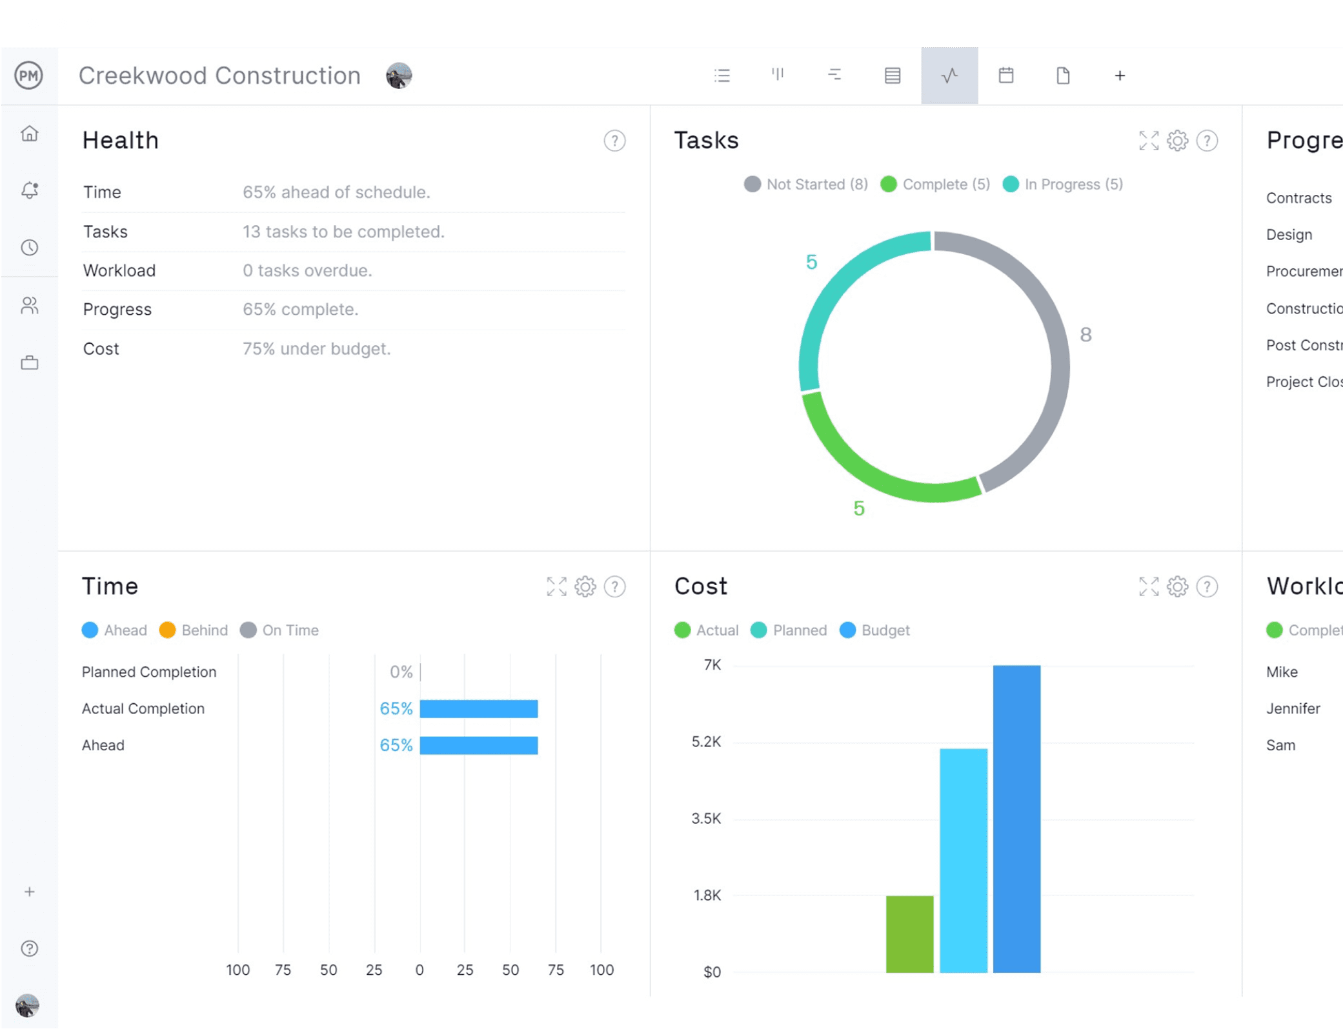
Task: Open the sheet view
Action: pyautogui.click(x=892, y=75)
